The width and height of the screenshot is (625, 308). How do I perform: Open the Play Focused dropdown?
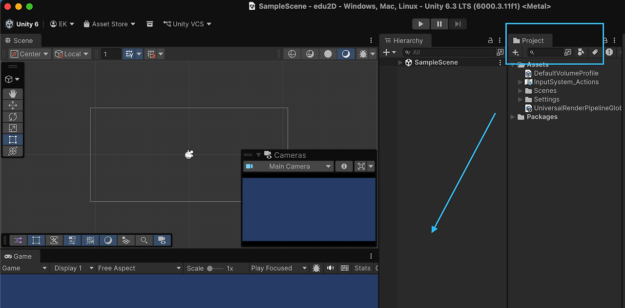tap(279, 268)
